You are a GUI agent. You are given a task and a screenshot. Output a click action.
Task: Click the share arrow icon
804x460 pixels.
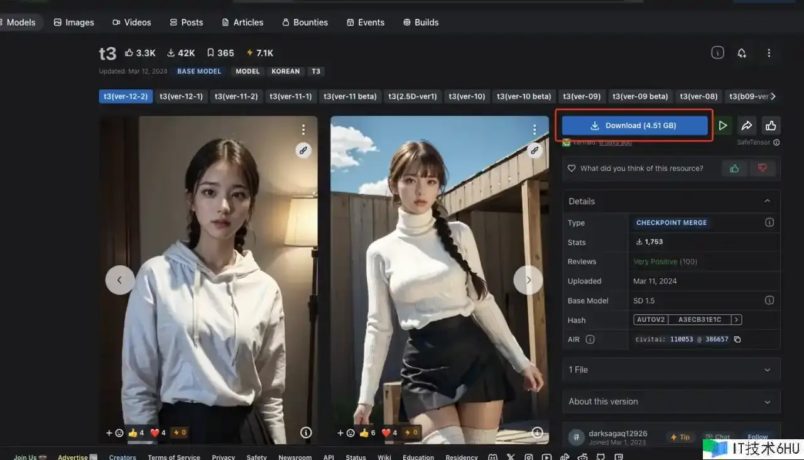tap(747, 126)
